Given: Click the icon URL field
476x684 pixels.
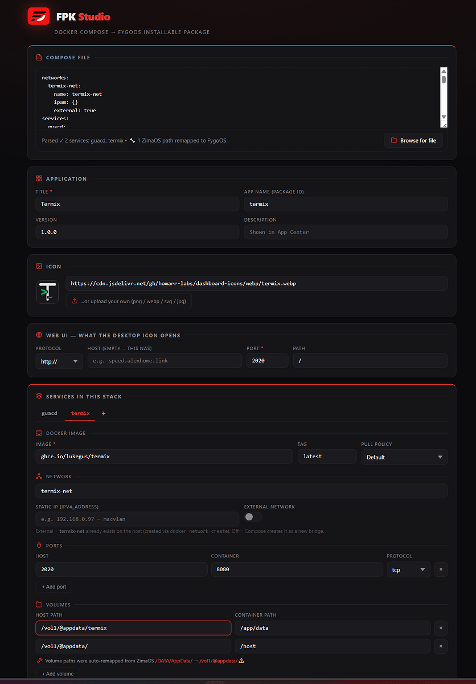Looking at the screenshot, I should coord(257,283).
